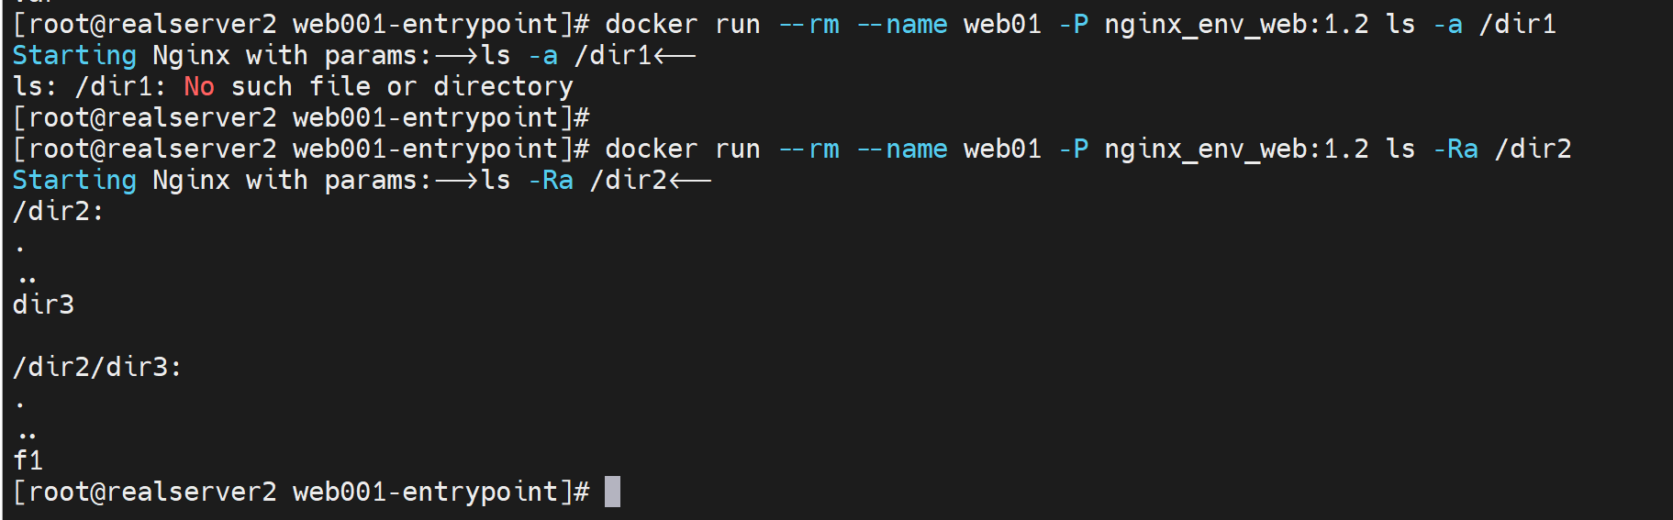Click "web01" in the second docker run command
Screen dimensions: 1673x520
point(1002,149)
